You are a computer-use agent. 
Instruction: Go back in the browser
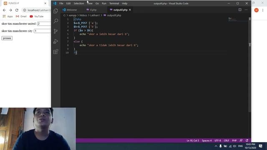pyautogui.click(x=4, y=10)
